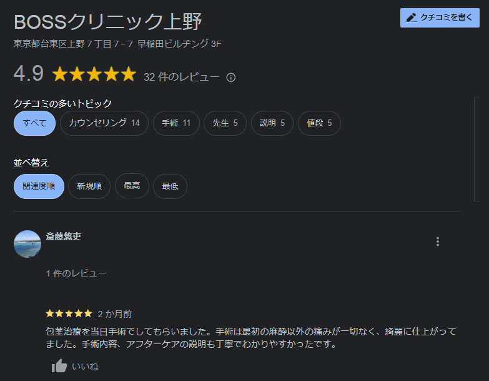Sort reviews by 最高 rating
Viewport: 489px width, 381px height.
[132, 186]
